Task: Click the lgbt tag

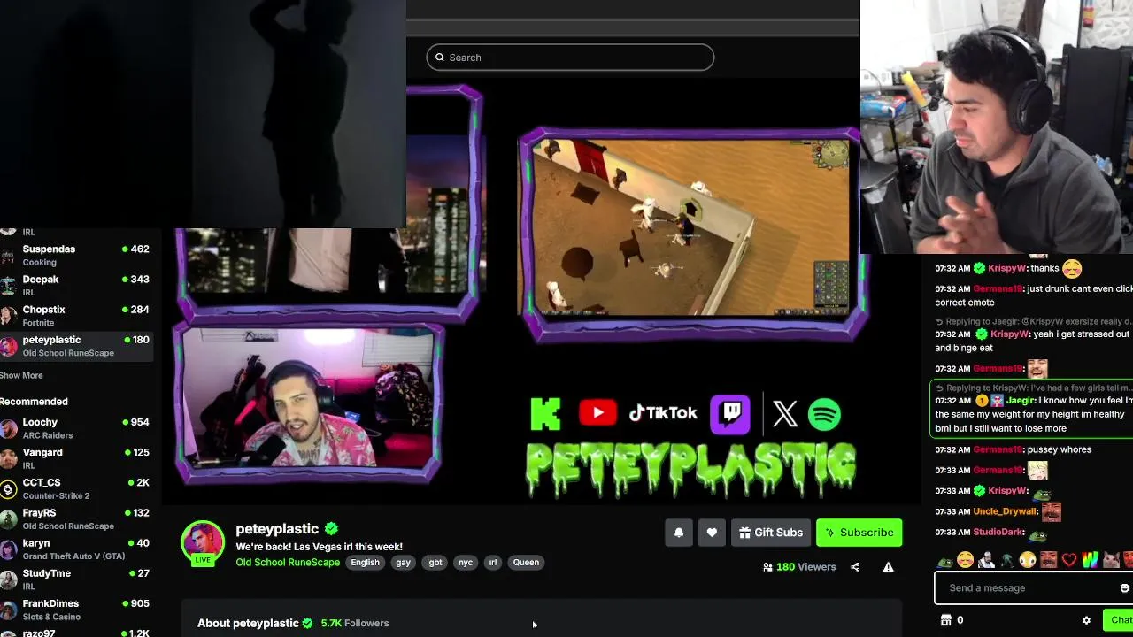Action: pyautogui.click(x=435, y=563)
